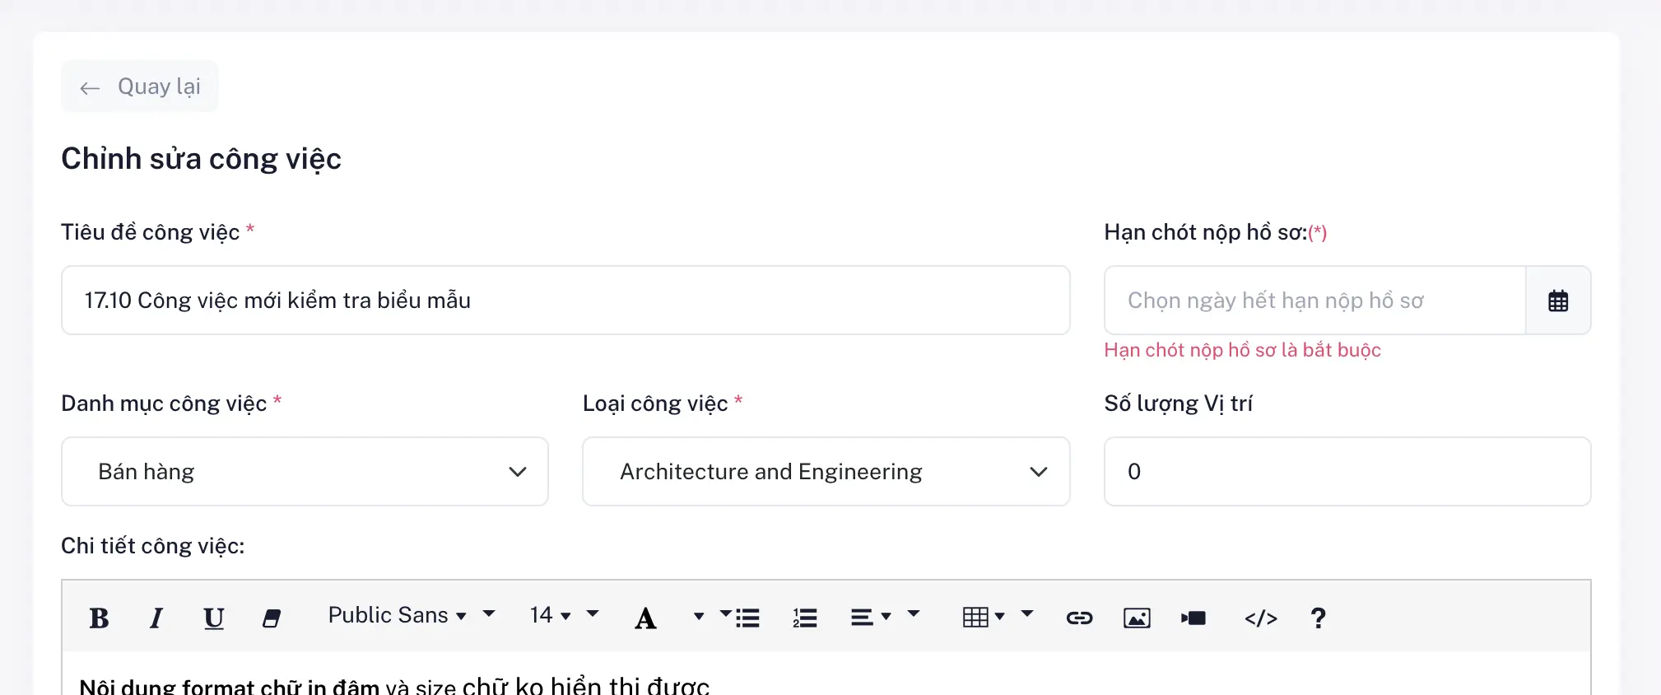Insert a numbered ordered list
The width and height of the screenshot is (1661, 695).
point(804,618)
